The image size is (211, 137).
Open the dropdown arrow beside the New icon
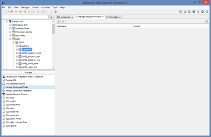point(8,12)
